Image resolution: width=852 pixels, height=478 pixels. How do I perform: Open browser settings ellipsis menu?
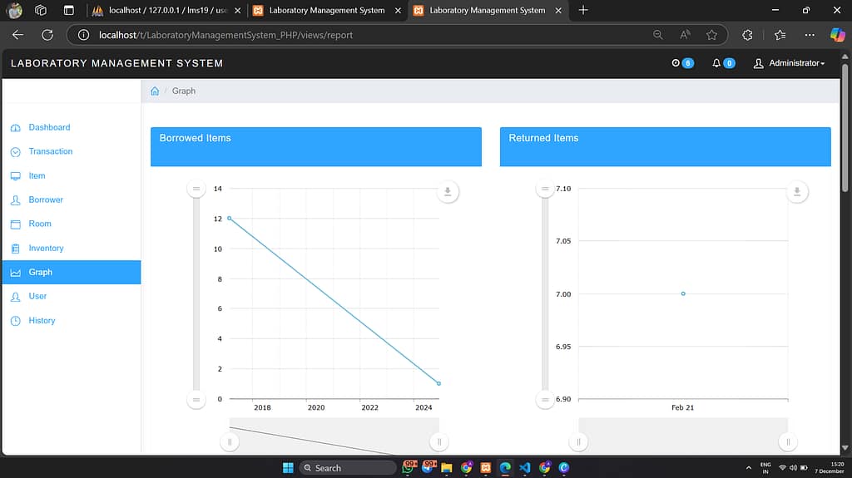point(810,35)
